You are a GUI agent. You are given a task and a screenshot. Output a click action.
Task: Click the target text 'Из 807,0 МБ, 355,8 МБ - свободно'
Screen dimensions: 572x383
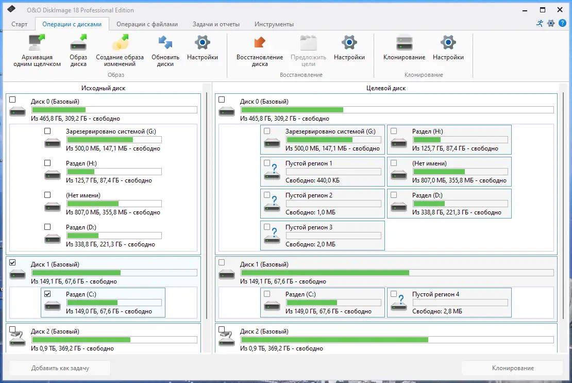coord(459,180)
